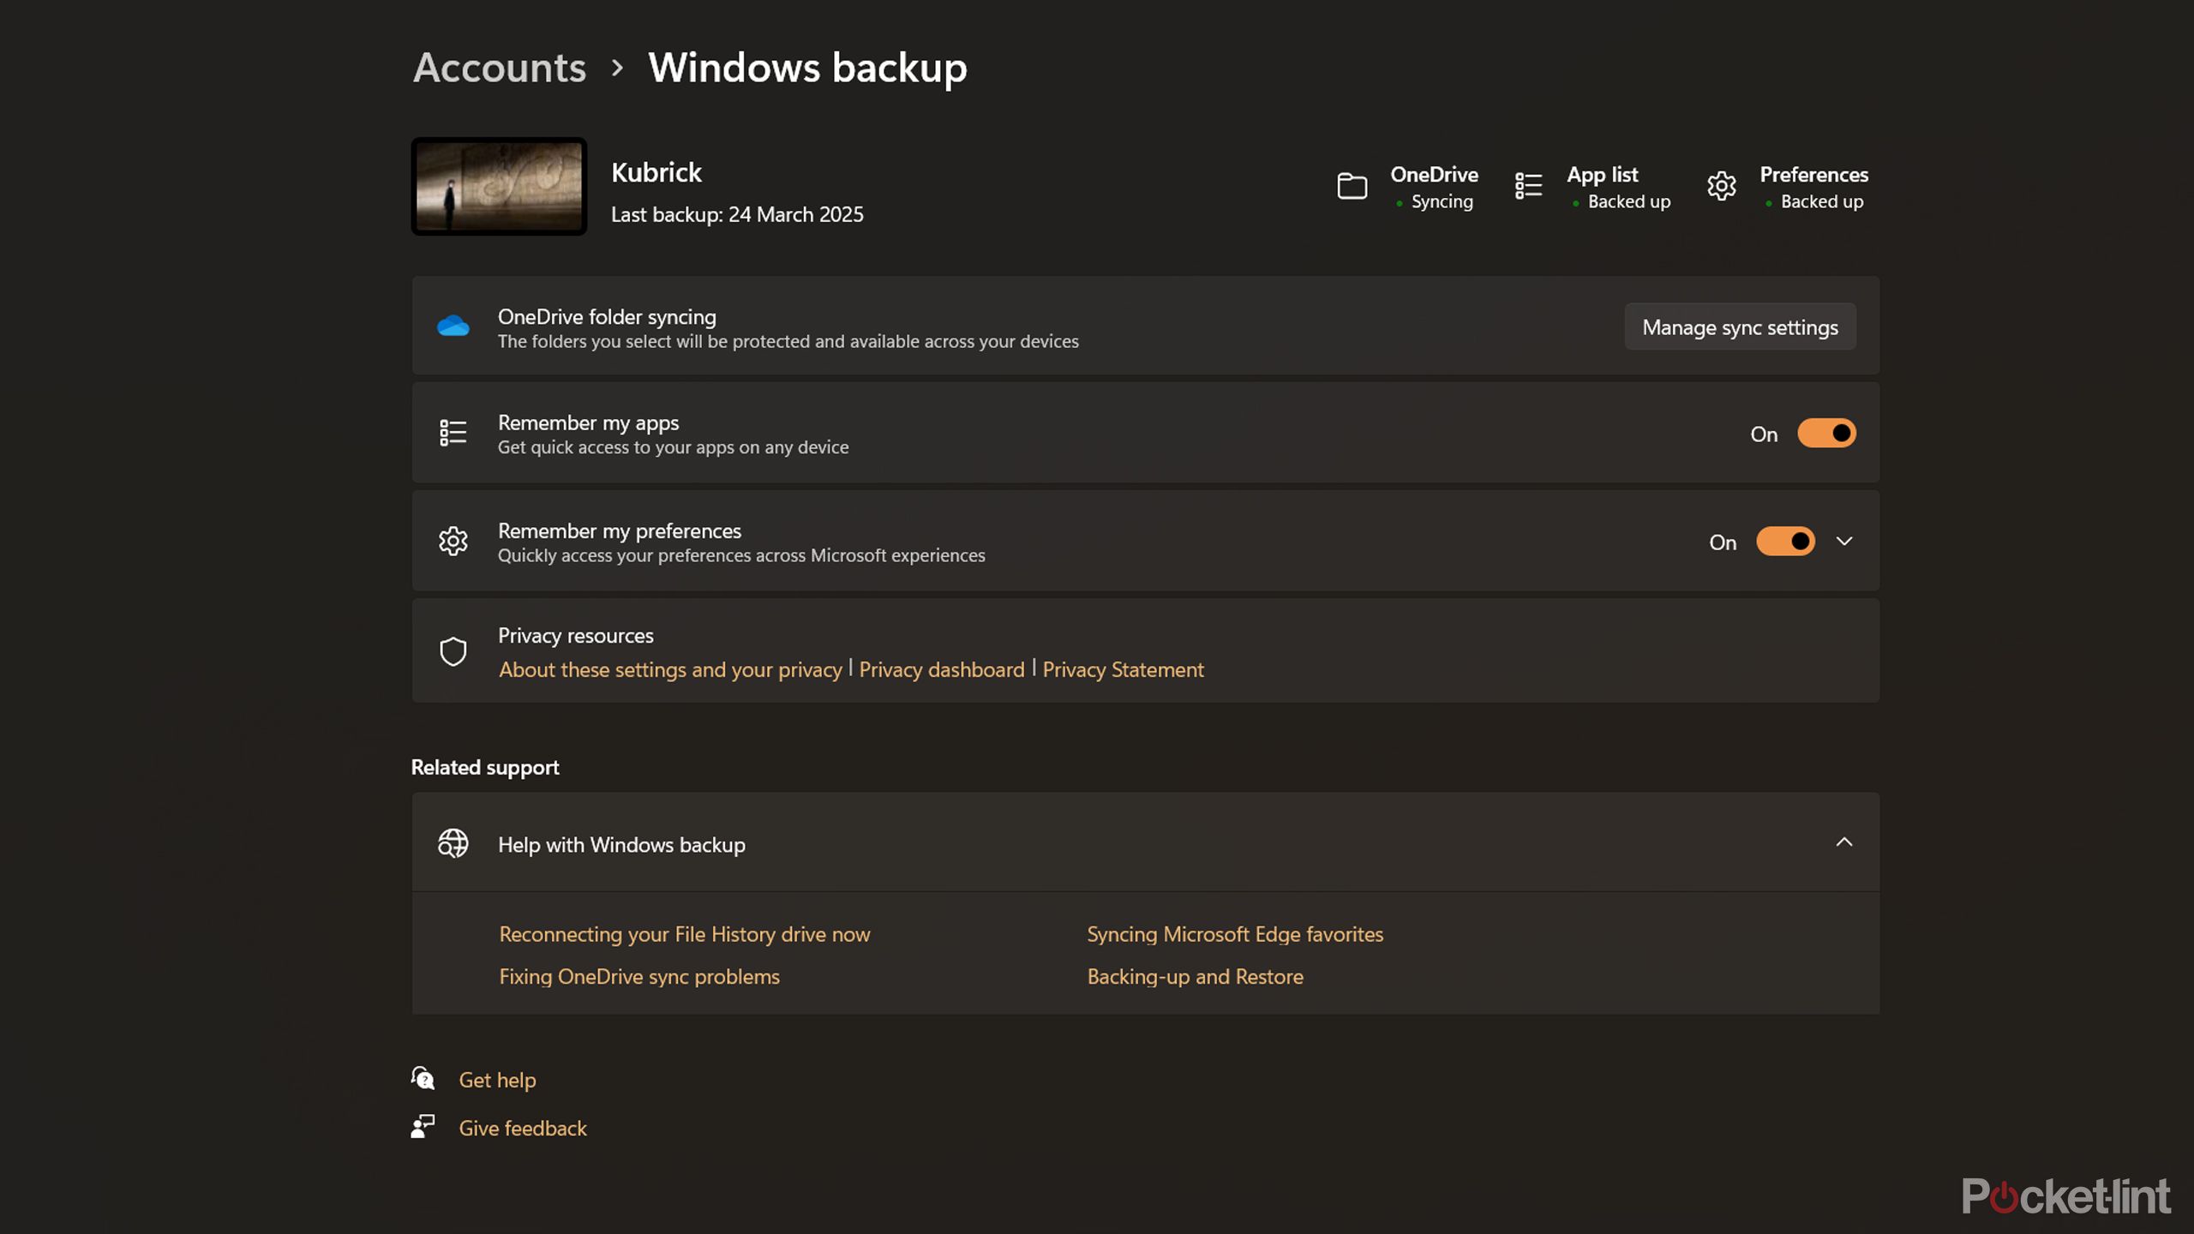
Task: Expand Remember my preferences chevron
Action: [x=1844, y=542]
